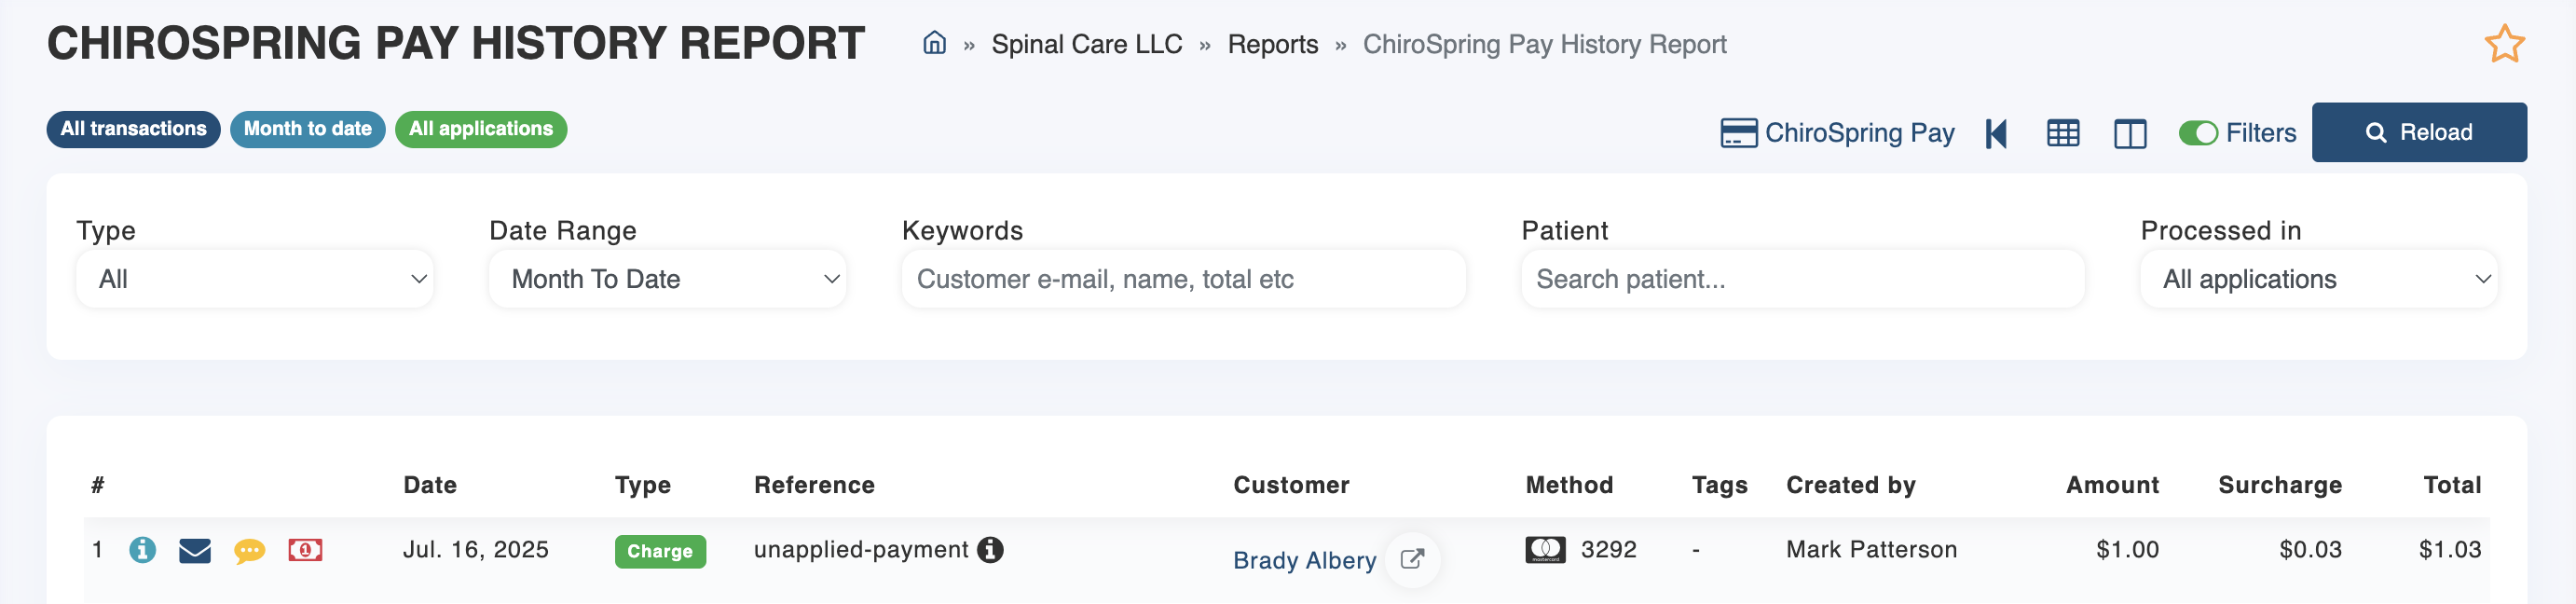Open the comment bubble icon in row 1
The width and height of the screenshot is (2576, 604).
(x=249, y=550)
